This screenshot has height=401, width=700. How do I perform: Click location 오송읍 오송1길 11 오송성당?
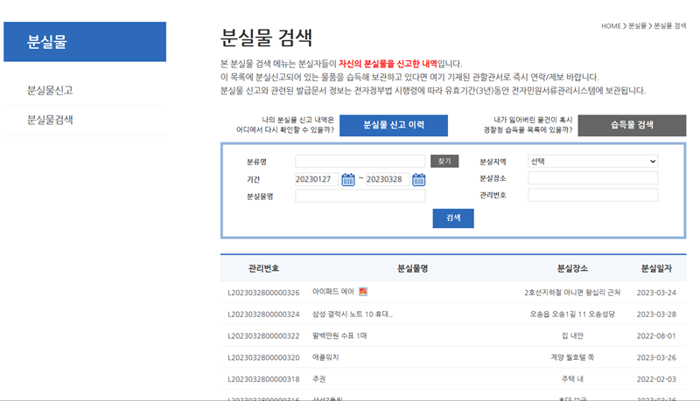572,315
